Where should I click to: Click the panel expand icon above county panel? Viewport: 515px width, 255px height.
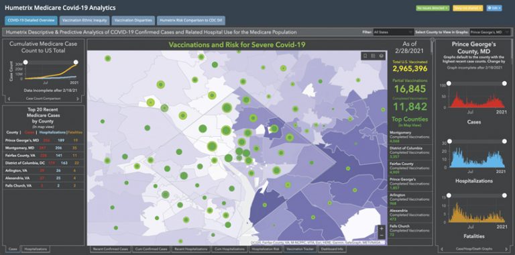pyautogui.click(x=433, y=40)
